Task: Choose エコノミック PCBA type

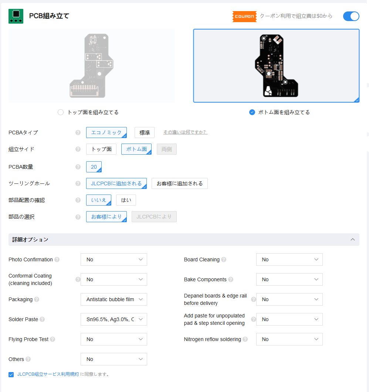Action: tap(106, 133)
